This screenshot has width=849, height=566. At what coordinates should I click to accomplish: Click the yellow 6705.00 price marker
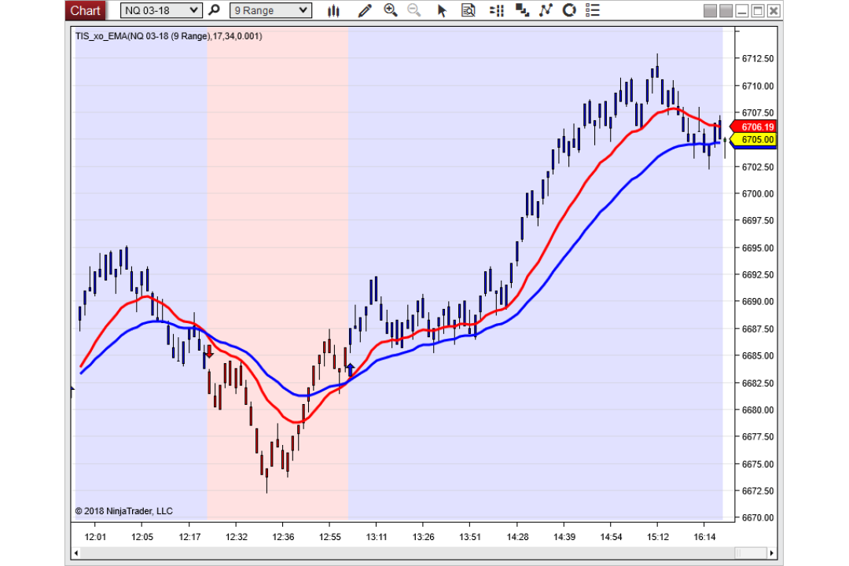754,140
